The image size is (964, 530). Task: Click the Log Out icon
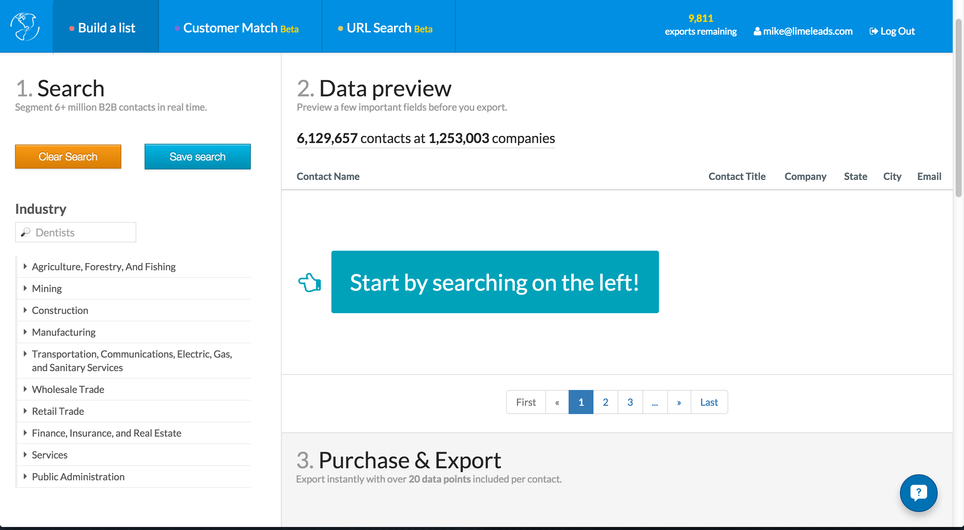coord(874,31)
